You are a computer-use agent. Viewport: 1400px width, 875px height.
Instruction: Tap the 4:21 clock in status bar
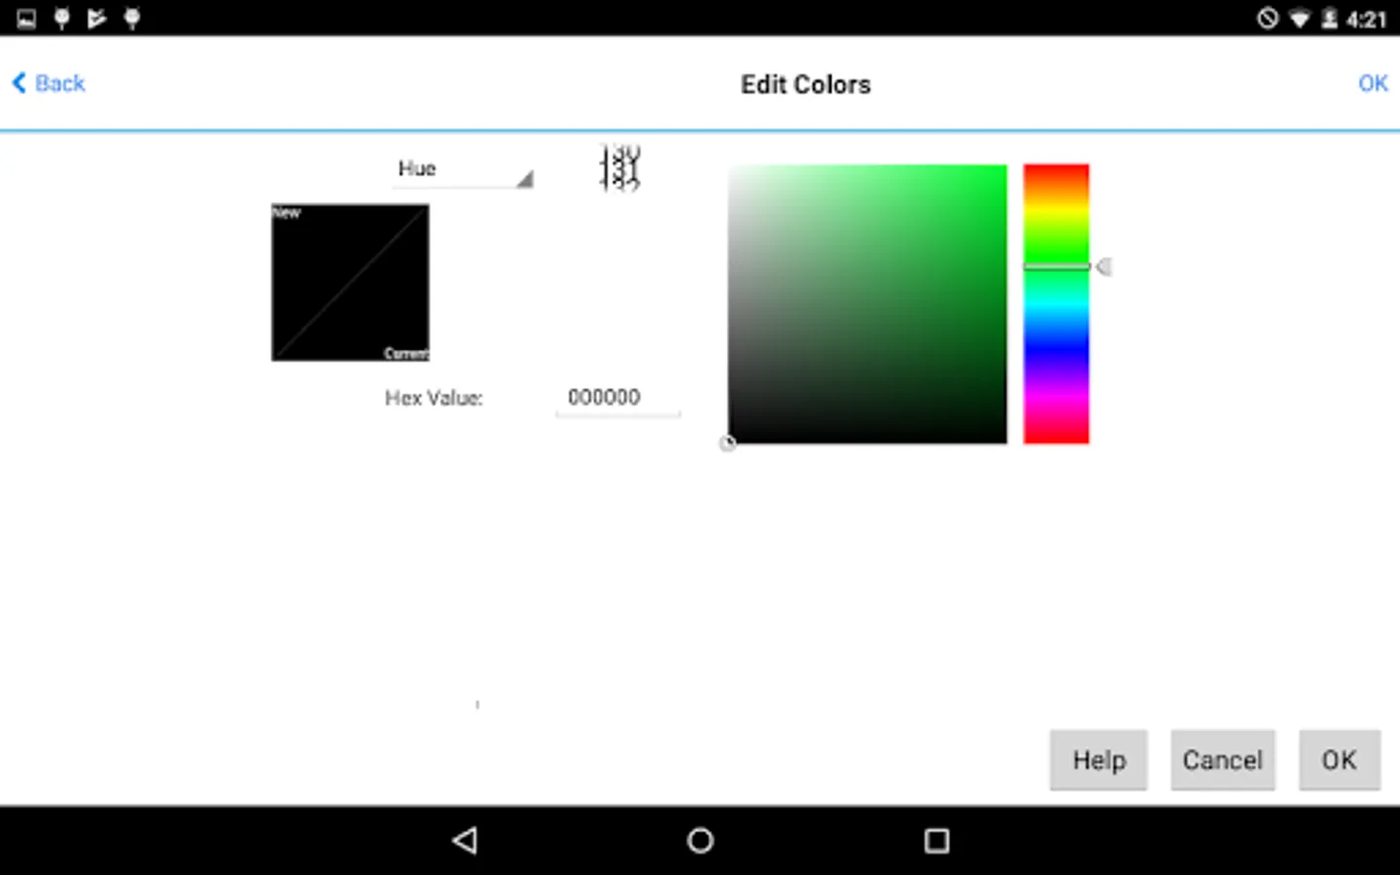click(x=1366, y=19)
